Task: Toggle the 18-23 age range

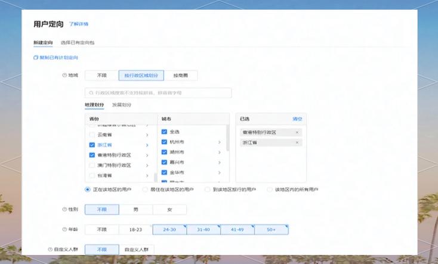Action: point(136,229)
